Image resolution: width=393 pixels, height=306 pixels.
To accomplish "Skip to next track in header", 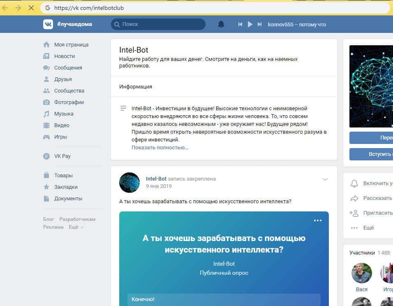I will click(259, 24).
